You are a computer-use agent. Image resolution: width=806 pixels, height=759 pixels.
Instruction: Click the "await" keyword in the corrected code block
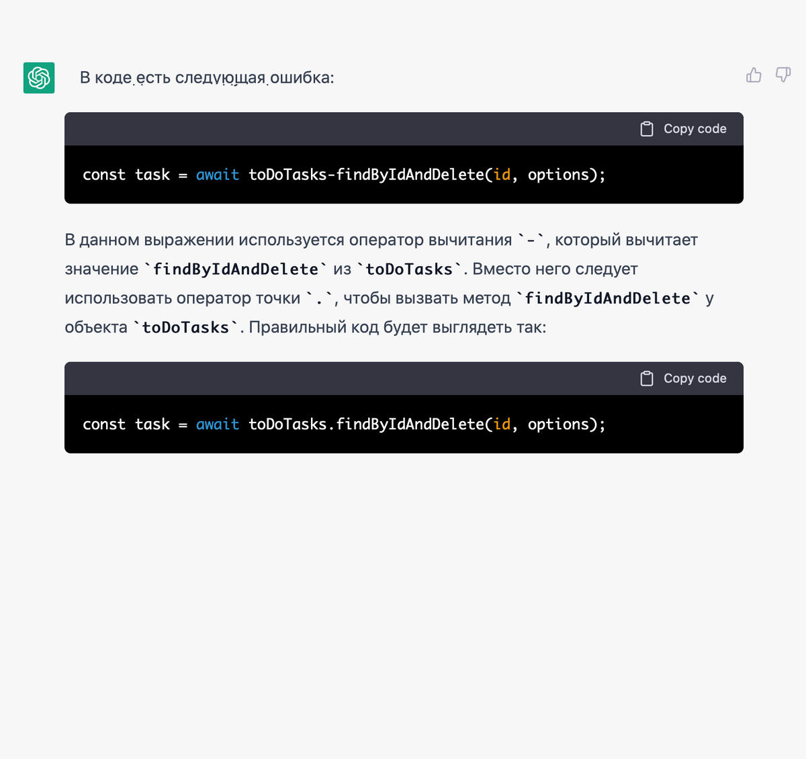pyautogui.click(x=218, y=425)
